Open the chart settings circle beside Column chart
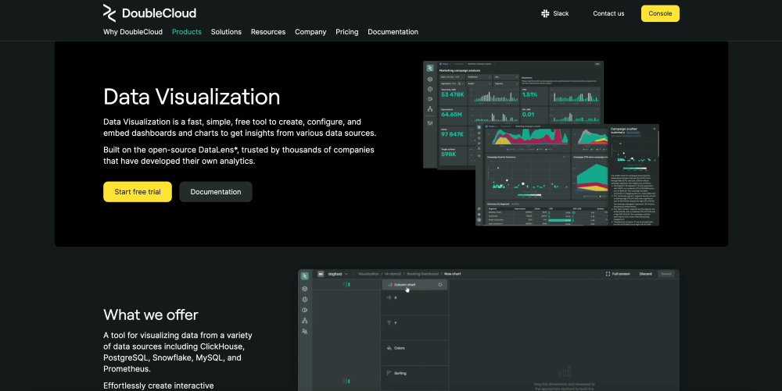Screen dimensions: 782x391 (440, 285)
